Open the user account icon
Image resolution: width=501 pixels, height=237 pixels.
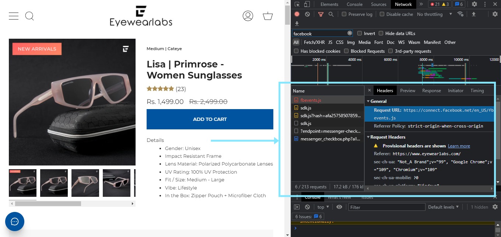click(248, 16)
